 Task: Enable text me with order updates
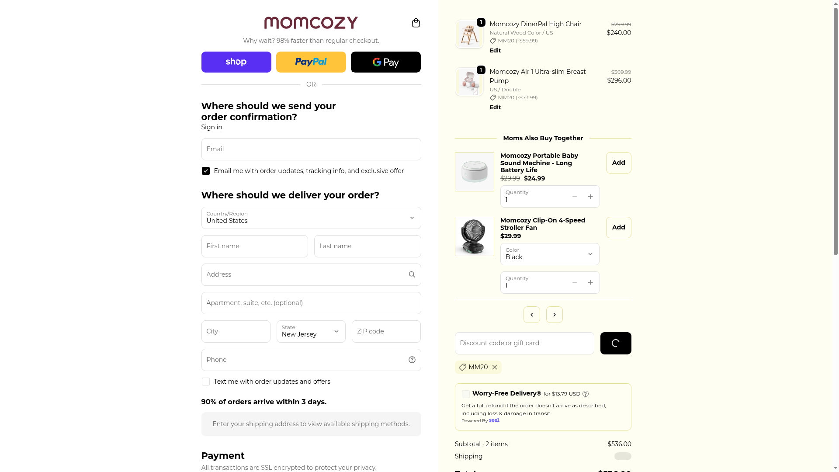206,382
